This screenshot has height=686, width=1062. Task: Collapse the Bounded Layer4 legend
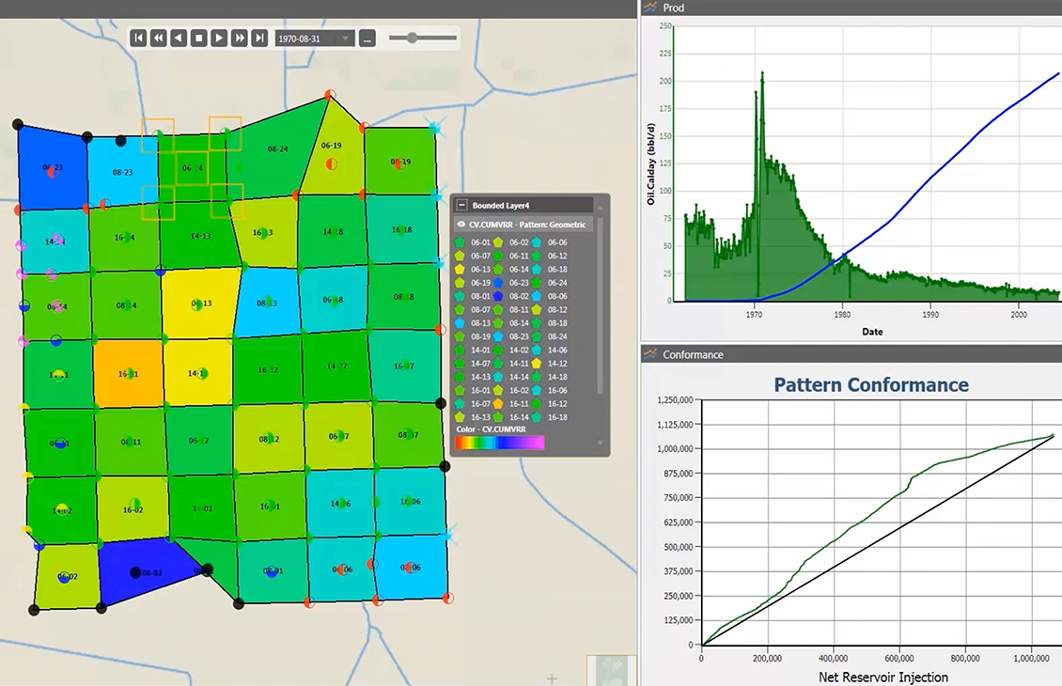[461, 205]
